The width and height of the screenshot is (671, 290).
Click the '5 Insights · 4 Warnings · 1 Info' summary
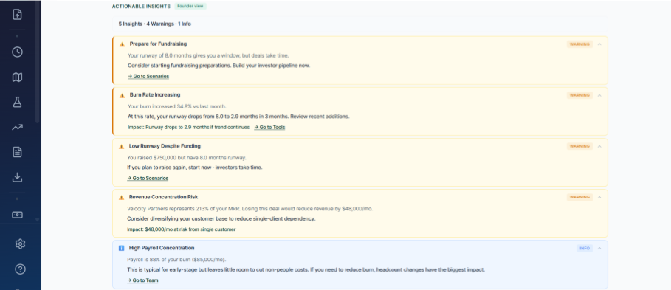[x=155, y=24]
